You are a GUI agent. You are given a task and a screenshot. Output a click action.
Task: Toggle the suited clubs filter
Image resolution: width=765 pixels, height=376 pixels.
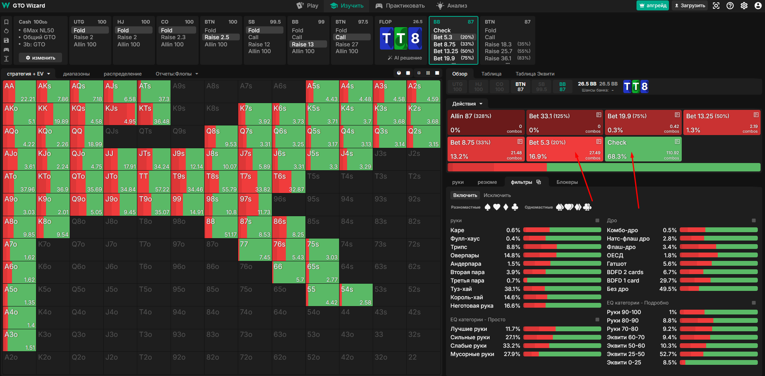587,207
